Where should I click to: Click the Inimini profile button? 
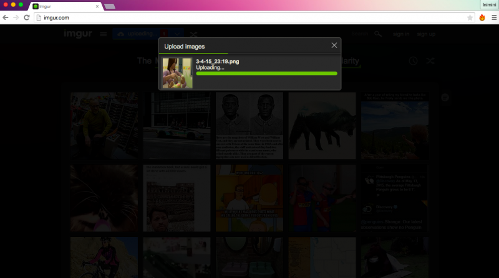(x=489, y=5)
